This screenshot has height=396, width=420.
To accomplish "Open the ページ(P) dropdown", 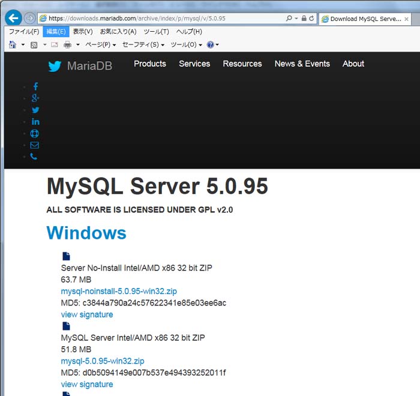I will 100,44.
